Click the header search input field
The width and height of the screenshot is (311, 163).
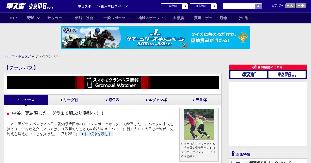pyautogui.click(x=239, y=6)
